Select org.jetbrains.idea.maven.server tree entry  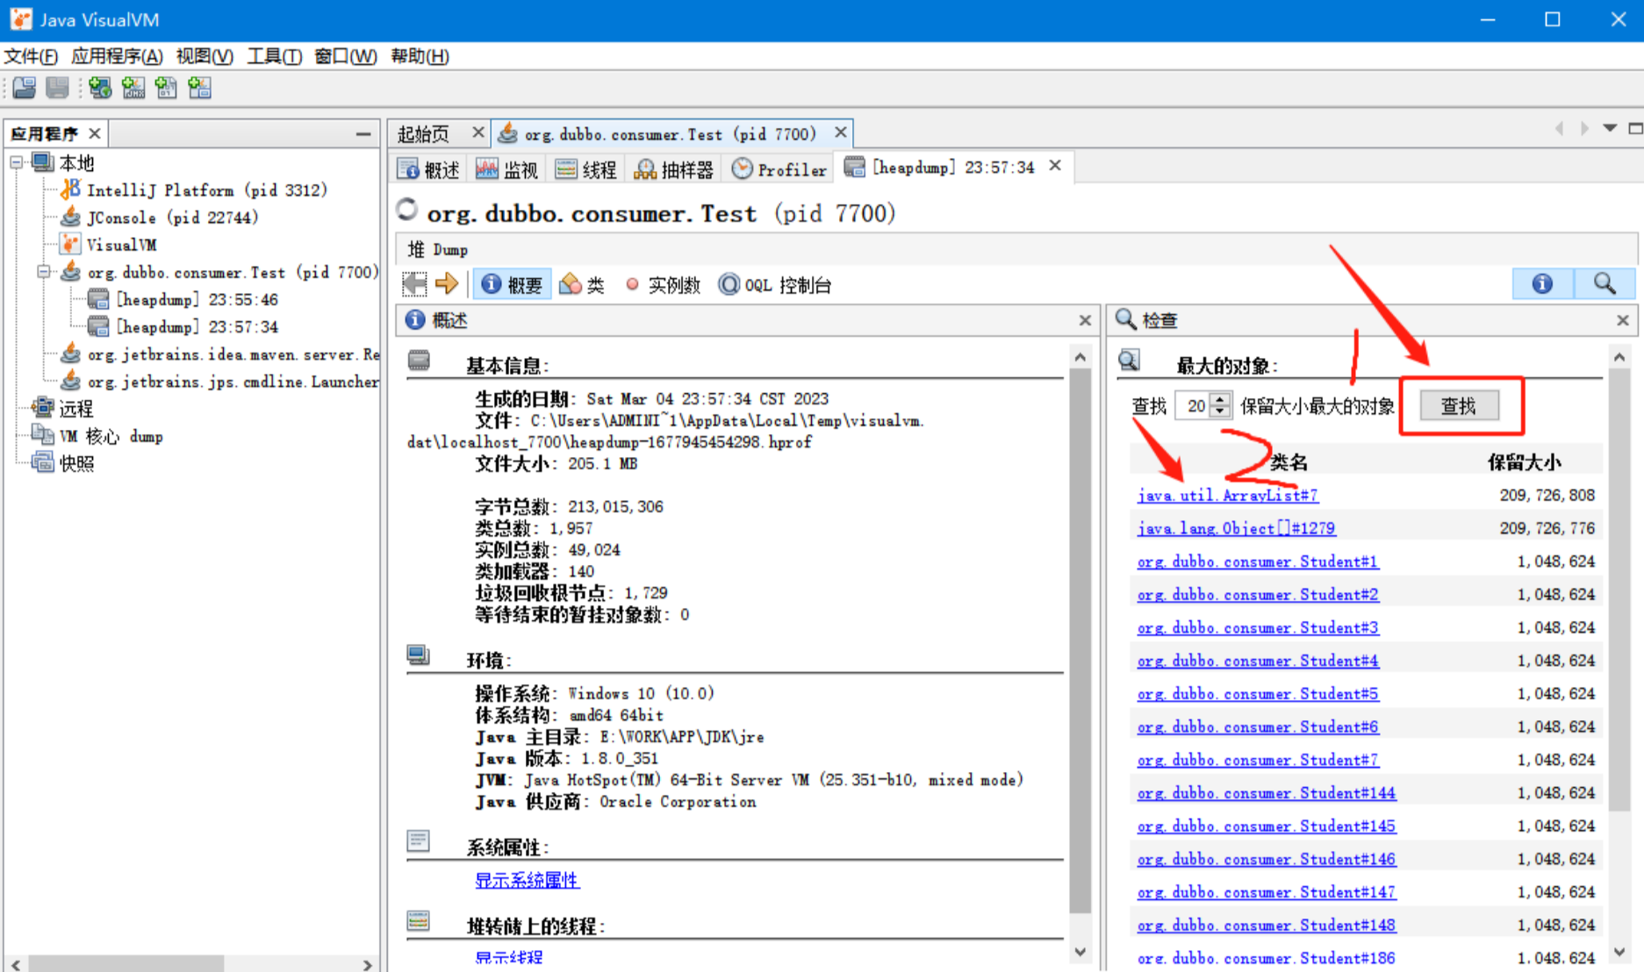point(219,354)
